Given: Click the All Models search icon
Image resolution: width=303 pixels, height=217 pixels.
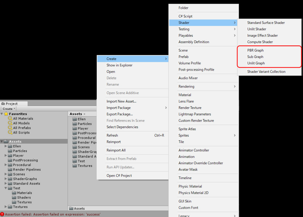Looking at the screenshot, I should pyautogui.click(x=10, y=123).
